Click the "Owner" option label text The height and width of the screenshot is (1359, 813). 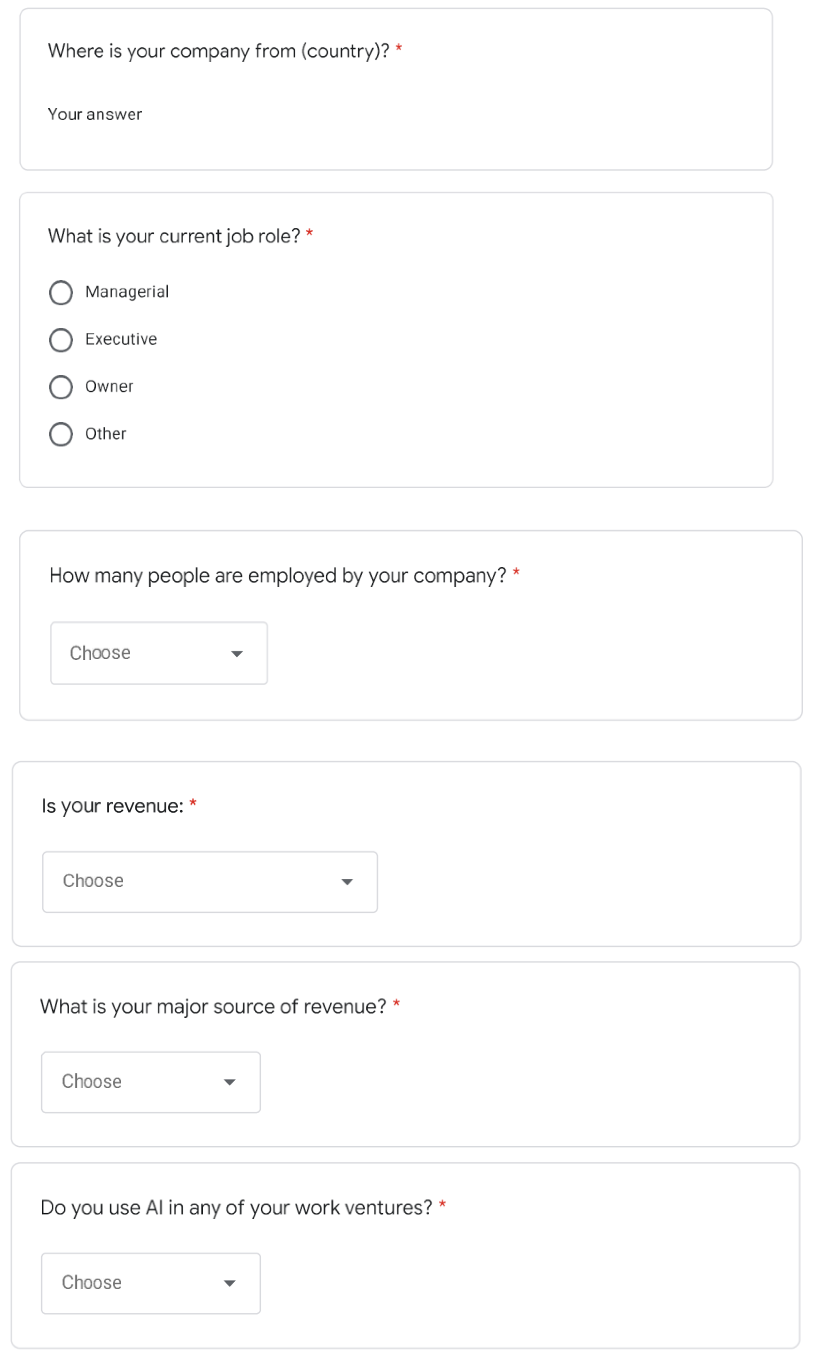point(109,386)
